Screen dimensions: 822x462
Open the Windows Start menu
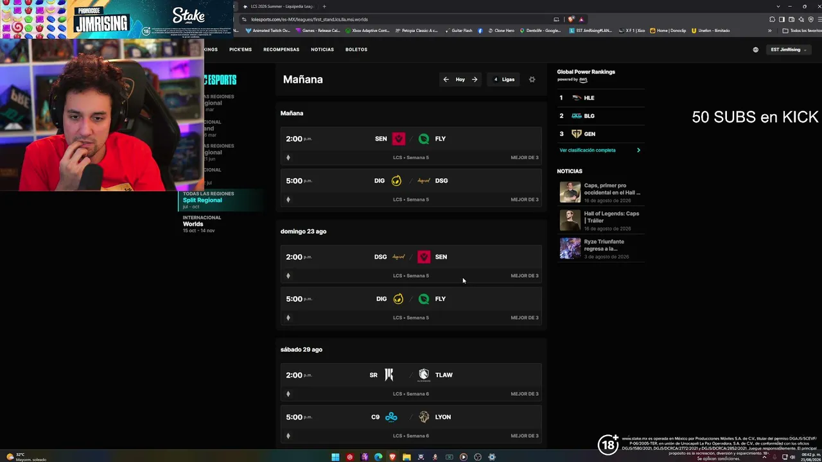coord(335,457)
